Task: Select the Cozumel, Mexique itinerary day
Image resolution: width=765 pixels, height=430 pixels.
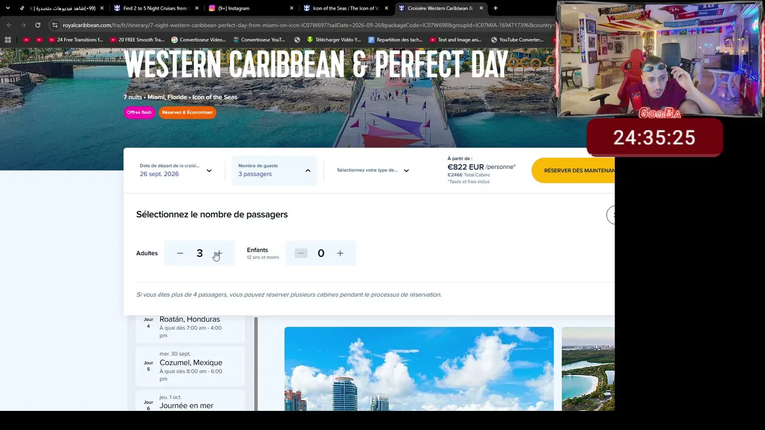Action: tap(191, 366)
